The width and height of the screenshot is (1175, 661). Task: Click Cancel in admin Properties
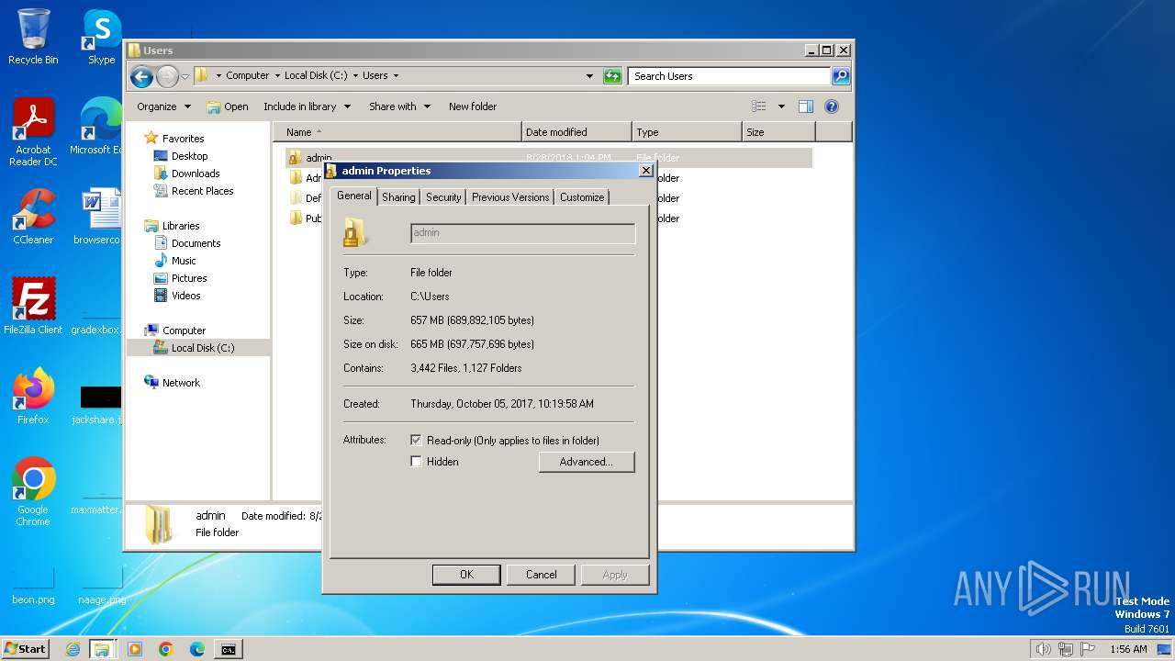541,575
